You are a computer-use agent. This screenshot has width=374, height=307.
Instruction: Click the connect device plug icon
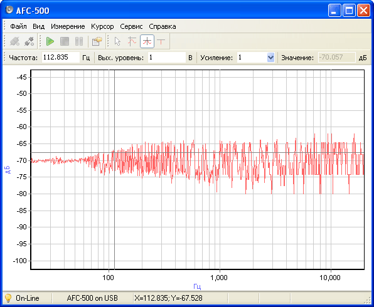14,41
